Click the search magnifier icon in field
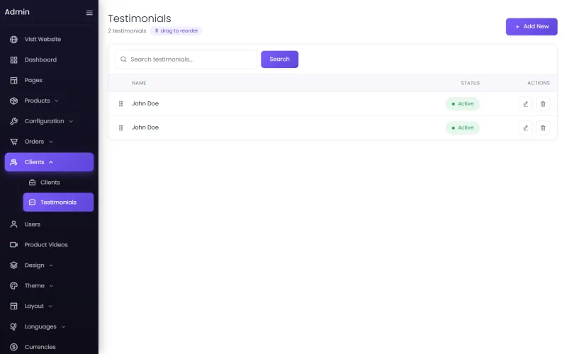Viewport: 567px width, 354px height. point(123,59)
